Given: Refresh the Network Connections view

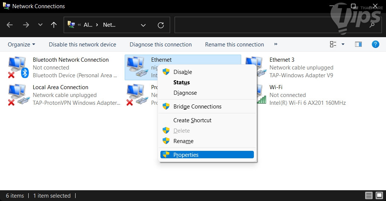Looking at the screenshot, I should [x=161, y=25].
